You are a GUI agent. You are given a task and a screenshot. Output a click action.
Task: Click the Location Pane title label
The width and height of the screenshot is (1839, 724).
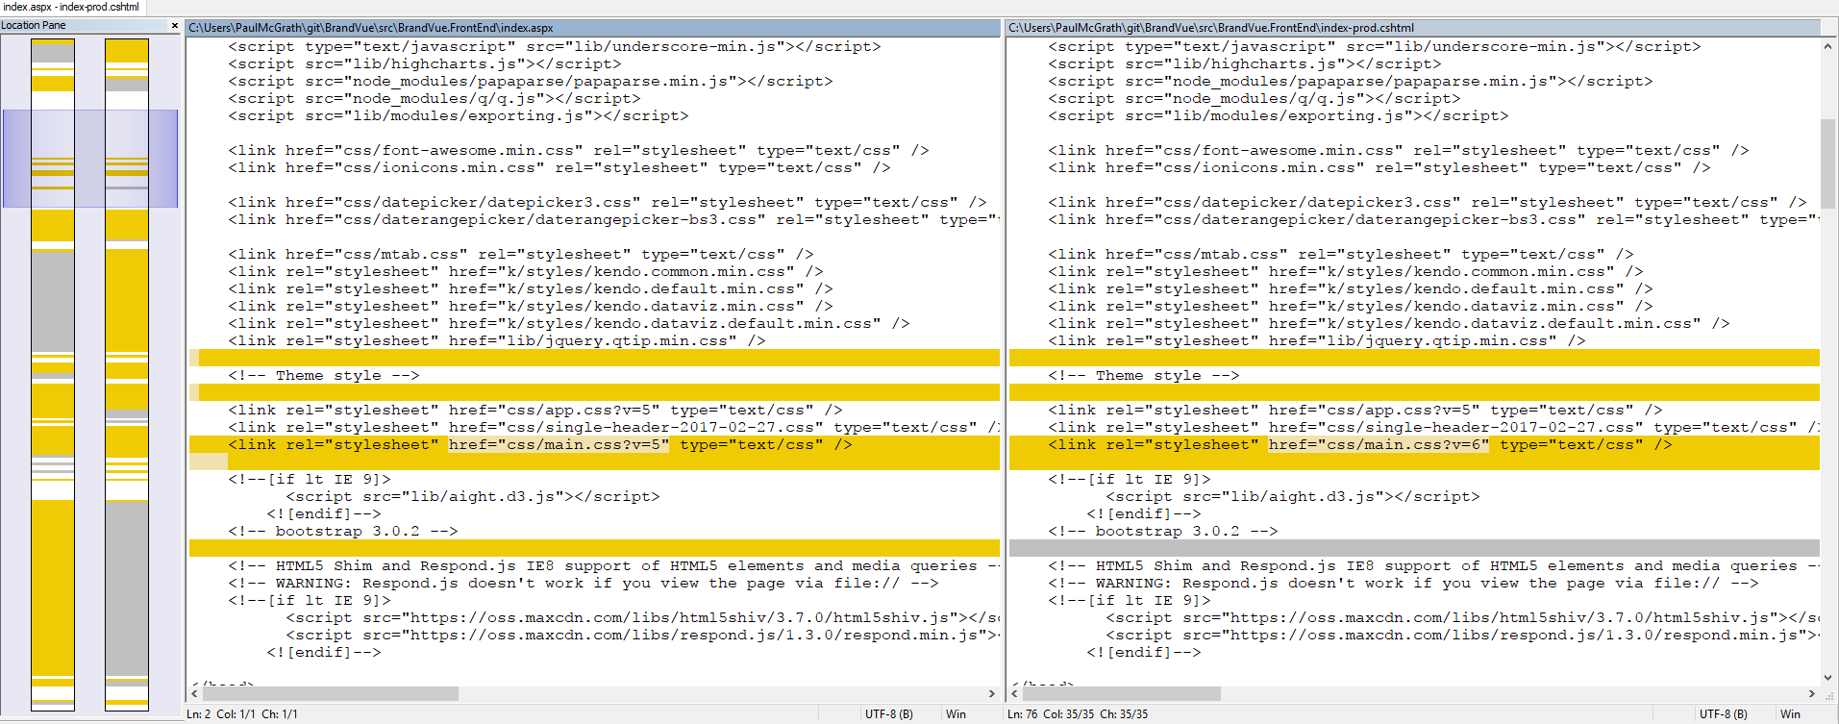[x=34, y=26]
